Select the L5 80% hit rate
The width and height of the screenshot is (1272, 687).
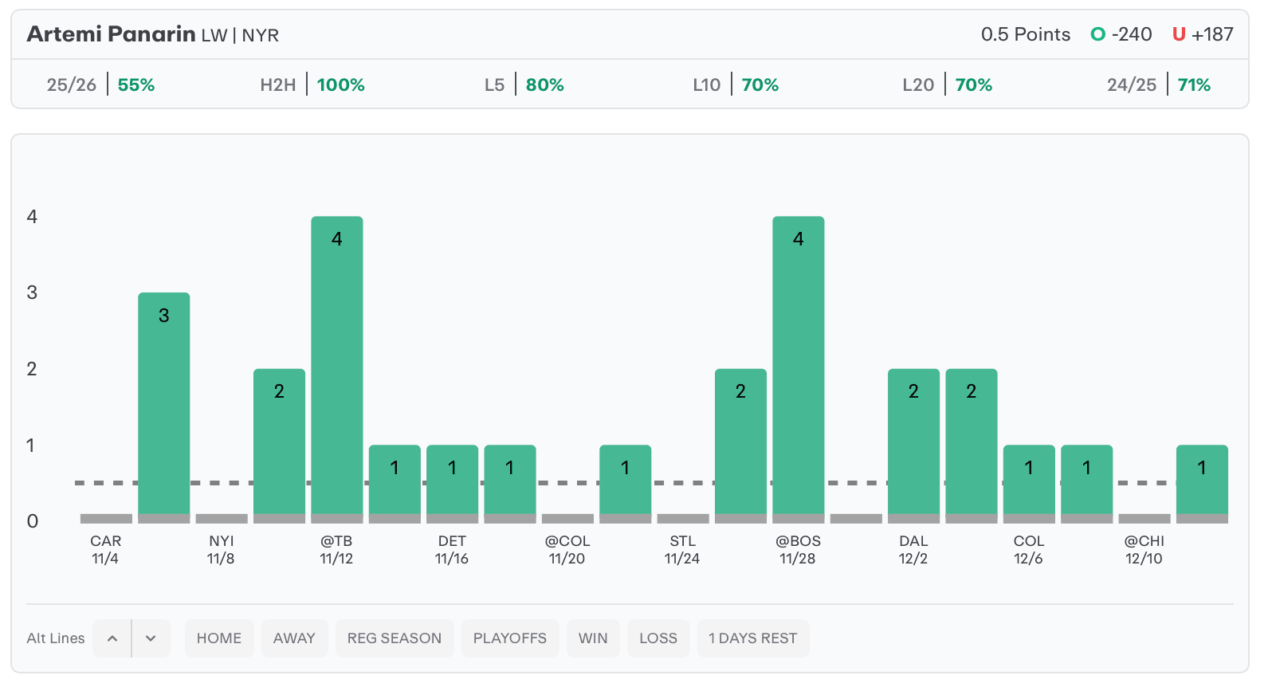click(524, 84)
